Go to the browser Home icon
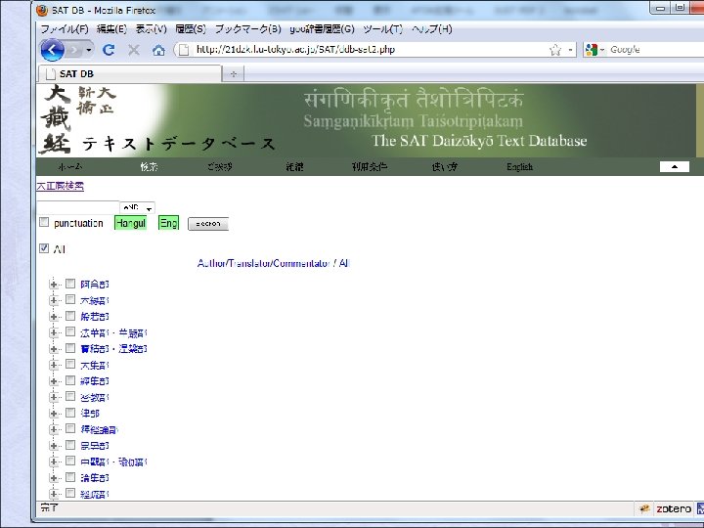Viewport: 704px width, 528px height. point(158,50)
